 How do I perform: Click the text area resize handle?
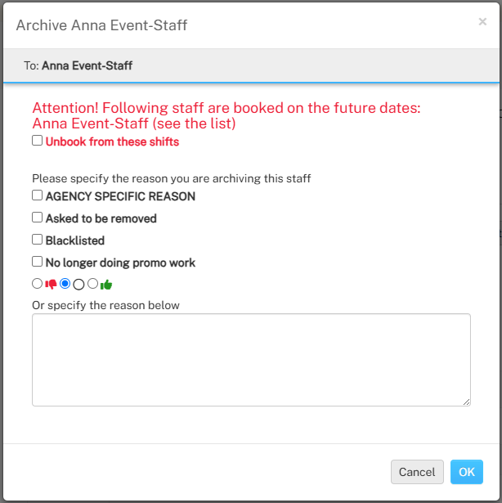click(466, 402)
